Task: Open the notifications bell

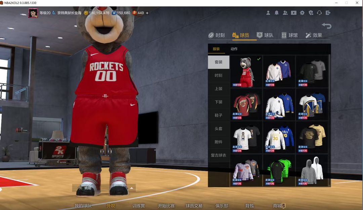Action: coord(277,13)
